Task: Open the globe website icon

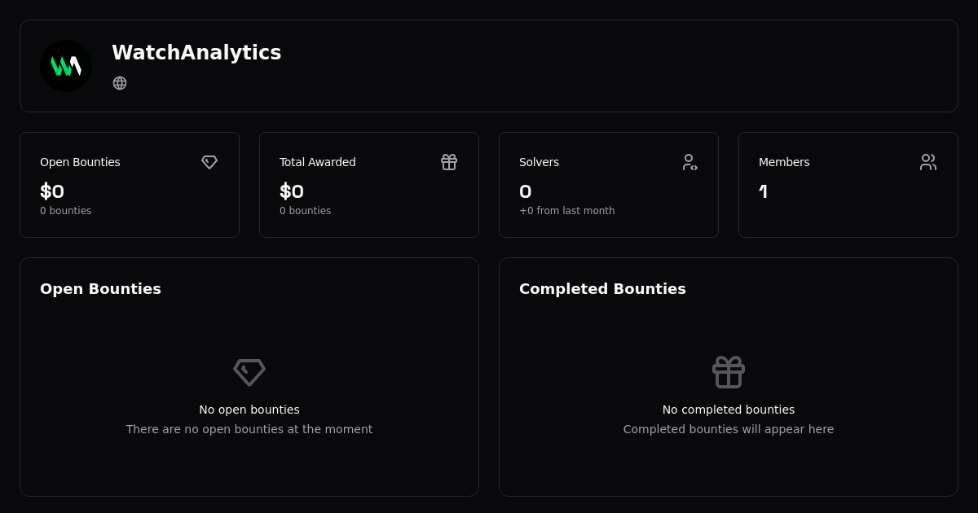Action: (120, 83)
